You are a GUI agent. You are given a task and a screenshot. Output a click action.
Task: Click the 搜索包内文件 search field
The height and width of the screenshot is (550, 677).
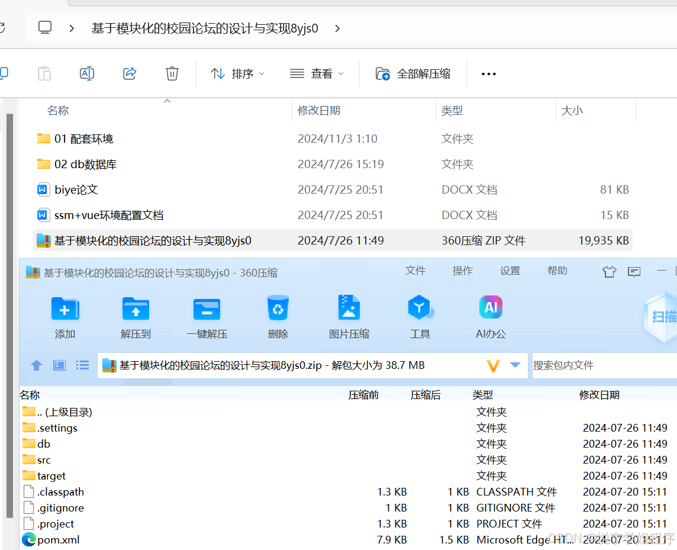[604, 365]
